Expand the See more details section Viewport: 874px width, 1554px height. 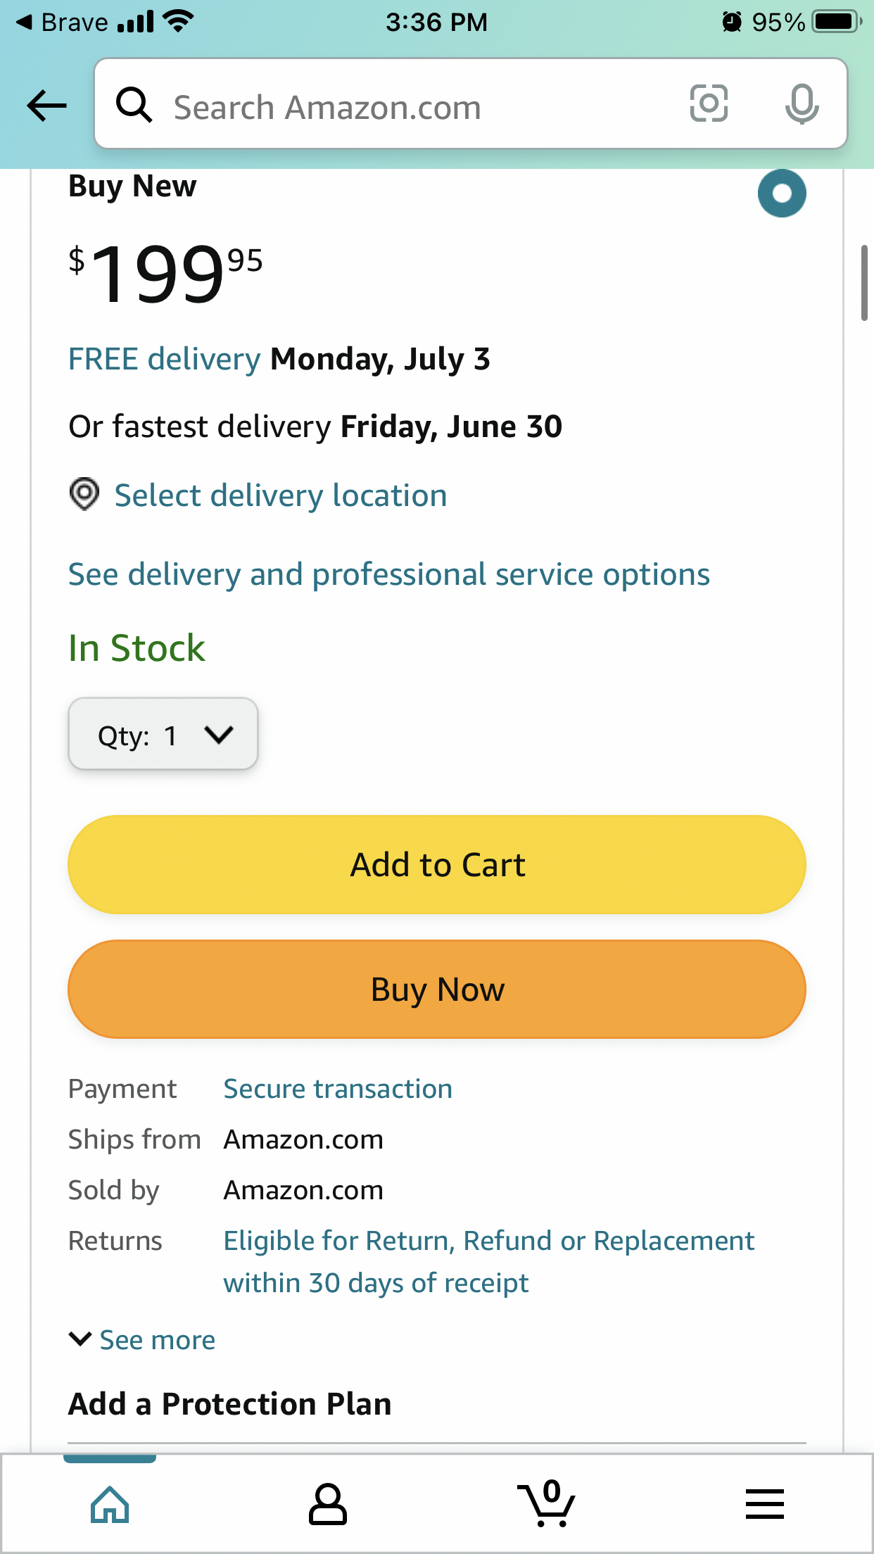click(x=142, y=1340)
